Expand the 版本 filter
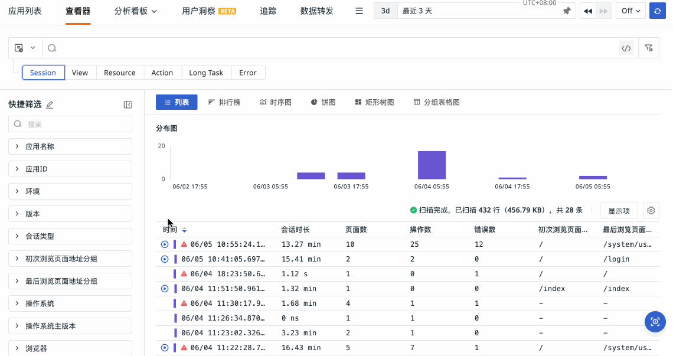This screenshot has height=356, width=673. 70,214
